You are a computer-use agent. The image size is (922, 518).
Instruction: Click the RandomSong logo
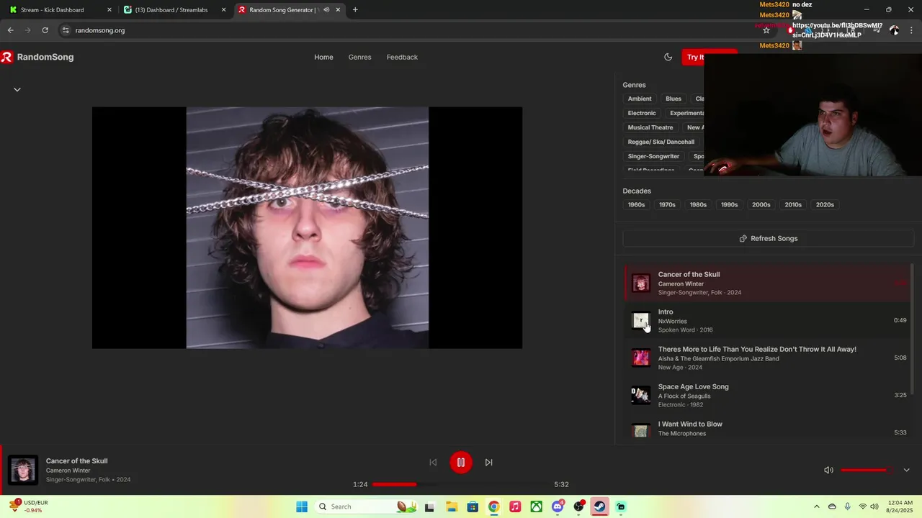tap(37, 57)
